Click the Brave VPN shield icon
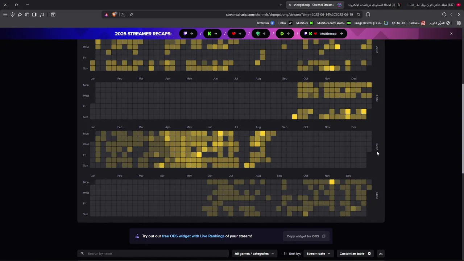Image resolution: width=464 pixels, height=261 pixels. tap(13, 14)
